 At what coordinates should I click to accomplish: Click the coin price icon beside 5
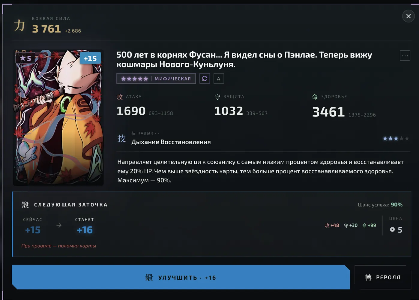[392, 229]
